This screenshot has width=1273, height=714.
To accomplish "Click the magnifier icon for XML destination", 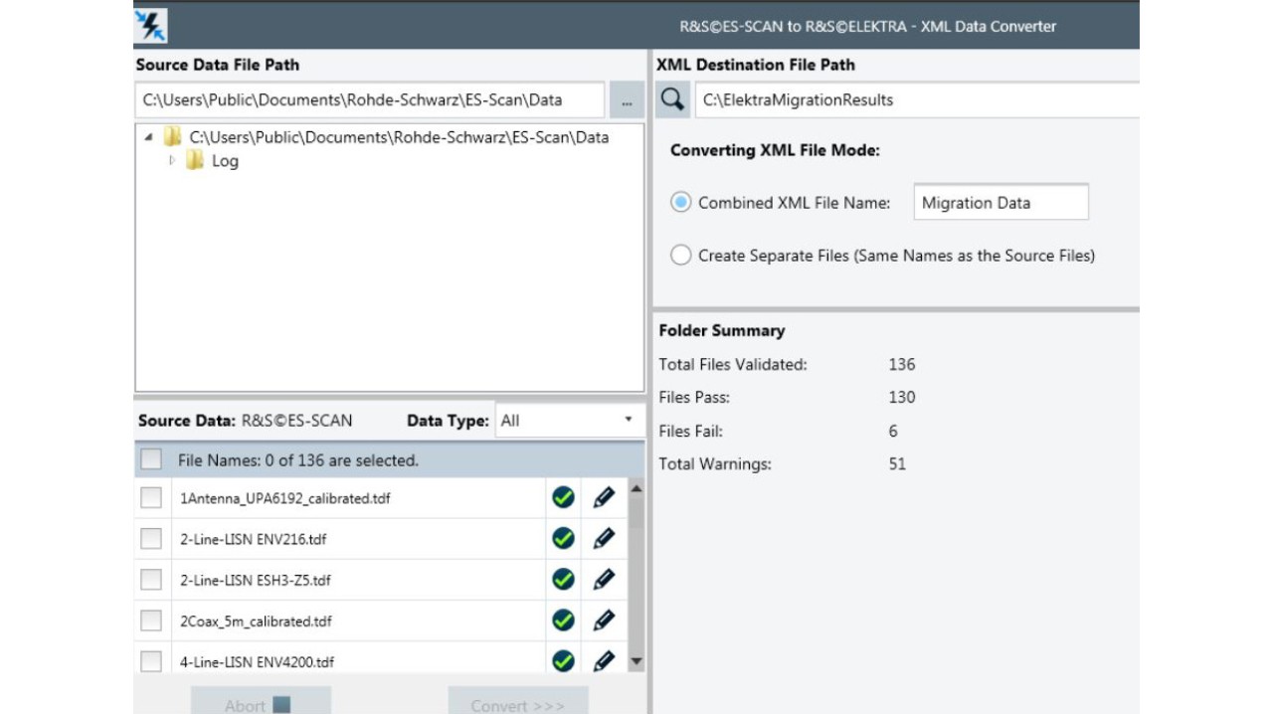I will pyautogui.click(x=672, y=99).
